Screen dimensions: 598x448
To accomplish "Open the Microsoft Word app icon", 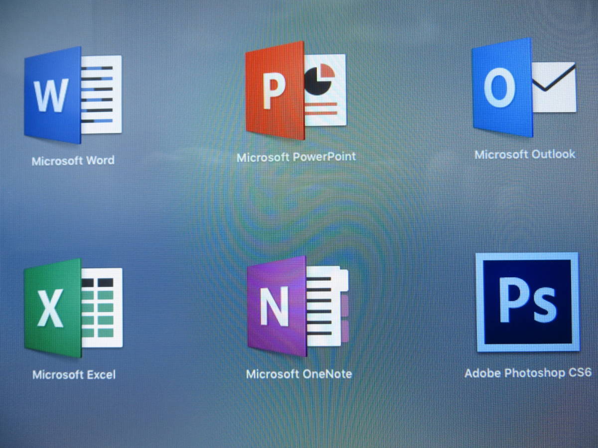I will (72, 95).
